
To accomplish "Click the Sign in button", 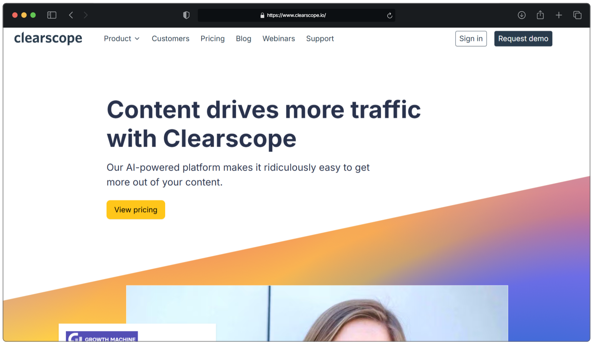I will coord(471,39).
